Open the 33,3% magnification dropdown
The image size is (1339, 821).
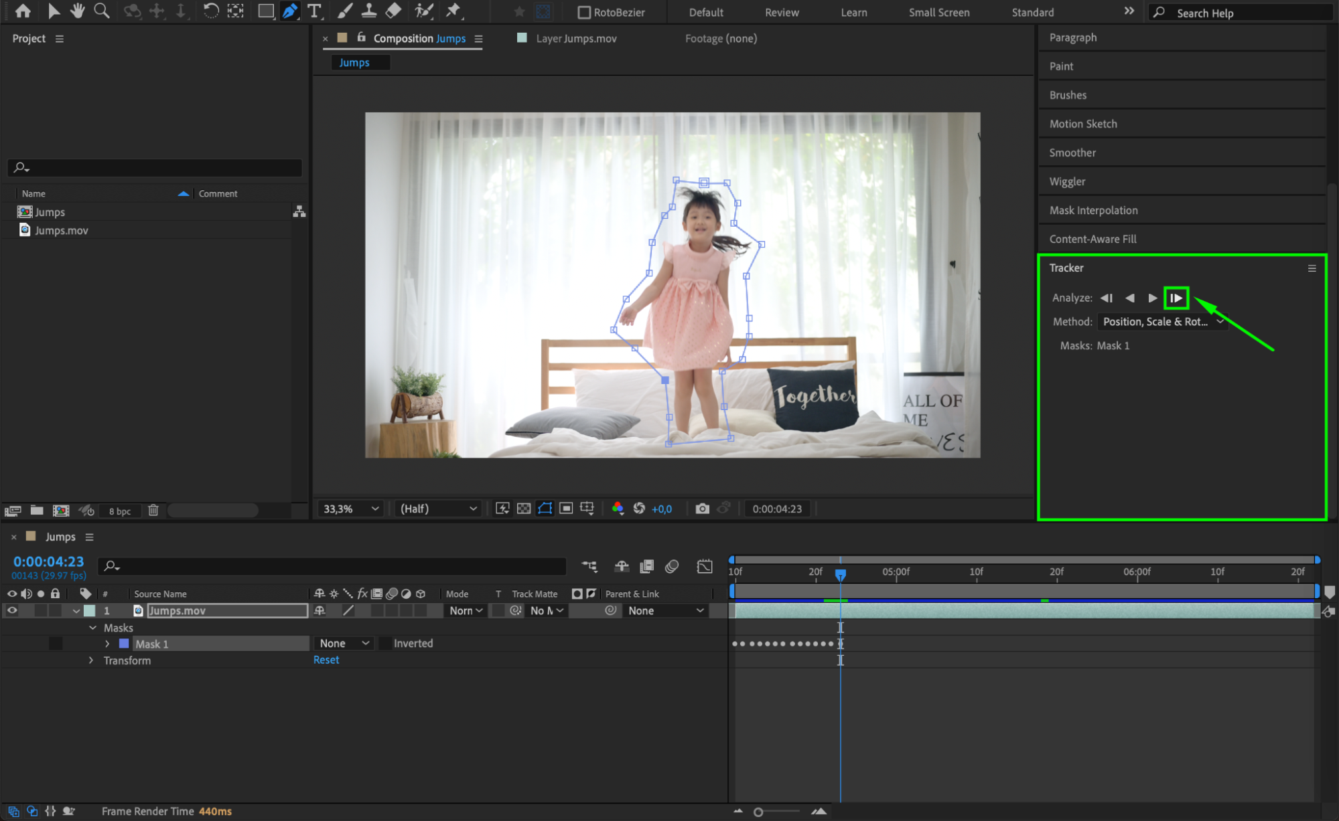point(351,509)
